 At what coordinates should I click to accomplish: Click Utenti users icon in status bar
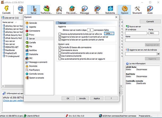(x=25, y=116)
